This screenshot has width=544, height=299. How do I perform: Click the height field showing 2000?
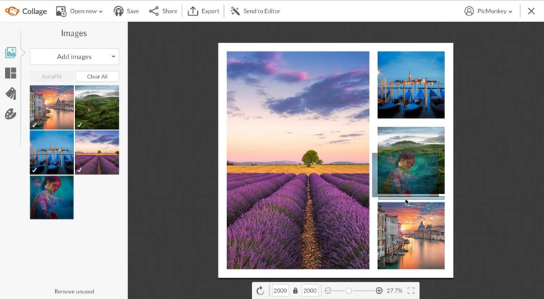310,291
